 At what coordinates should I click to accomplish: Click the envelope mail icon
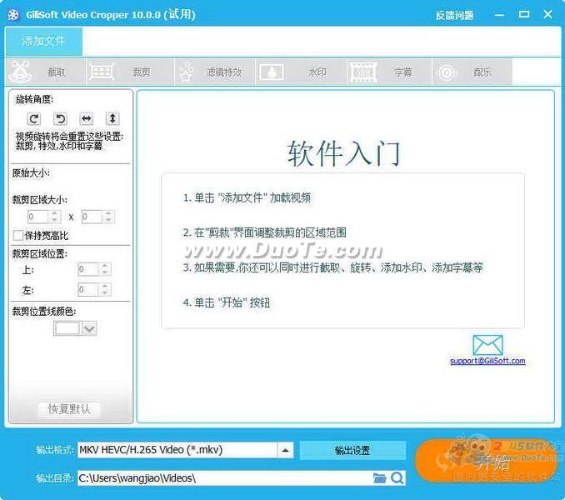[487, 345]
